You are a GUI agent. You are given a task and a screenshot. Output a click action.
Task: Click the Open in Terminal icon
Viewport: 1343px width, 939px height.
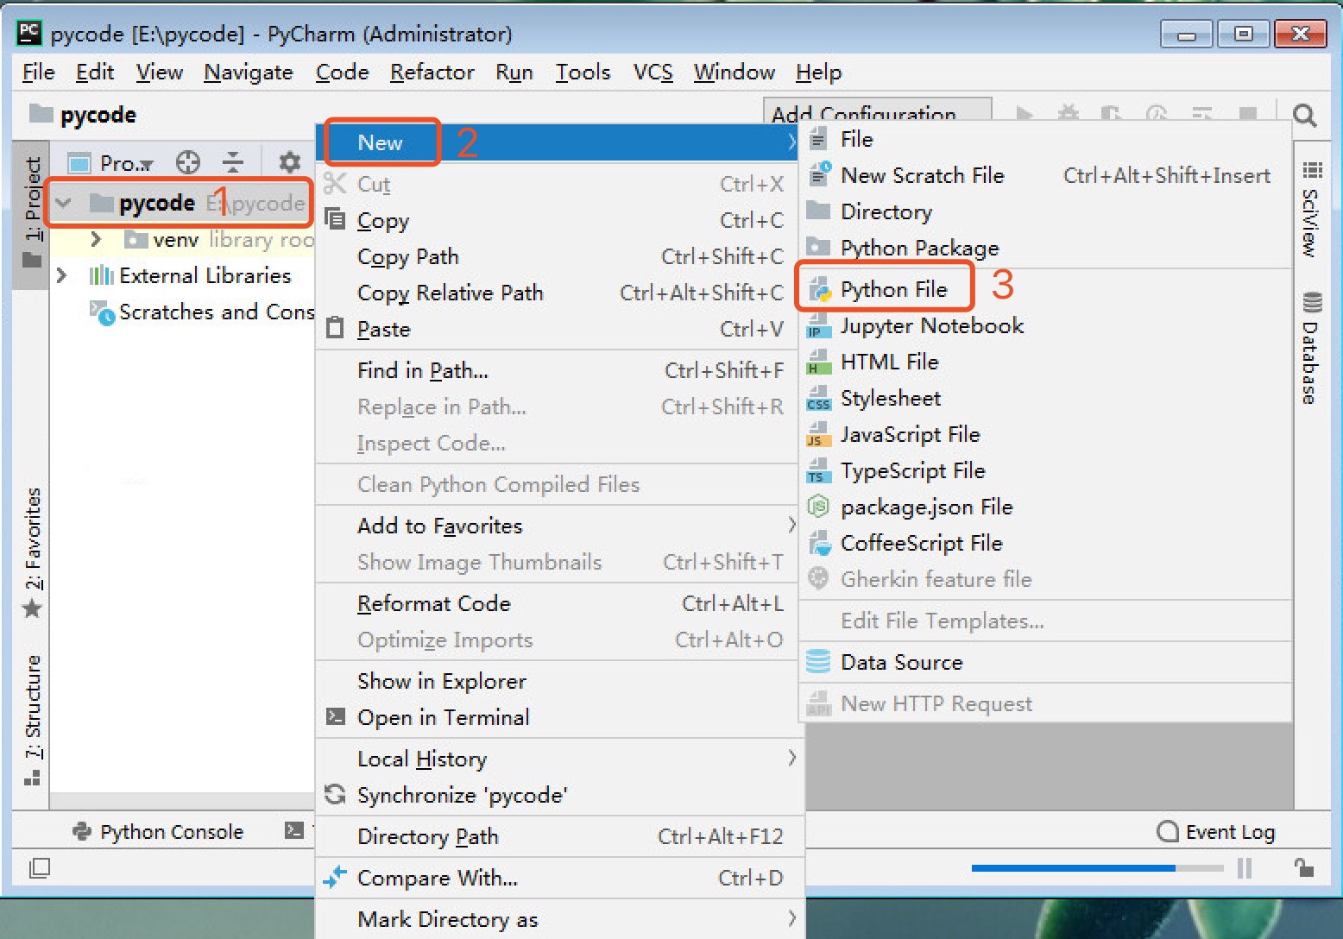pyautogui.click(x=335, y=716)
